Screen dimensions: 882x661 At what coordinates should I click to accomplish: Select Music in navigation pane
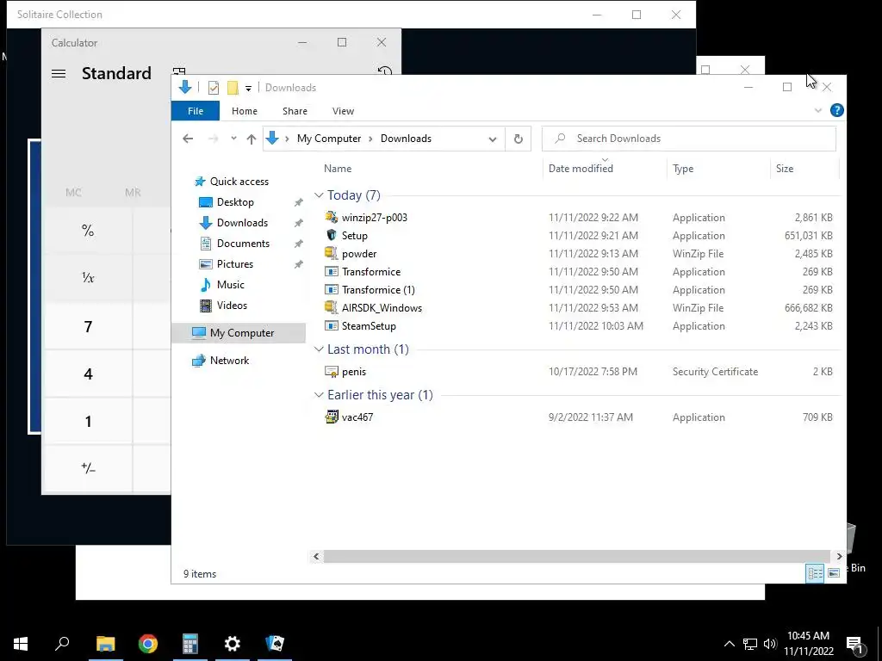point(231,284)
